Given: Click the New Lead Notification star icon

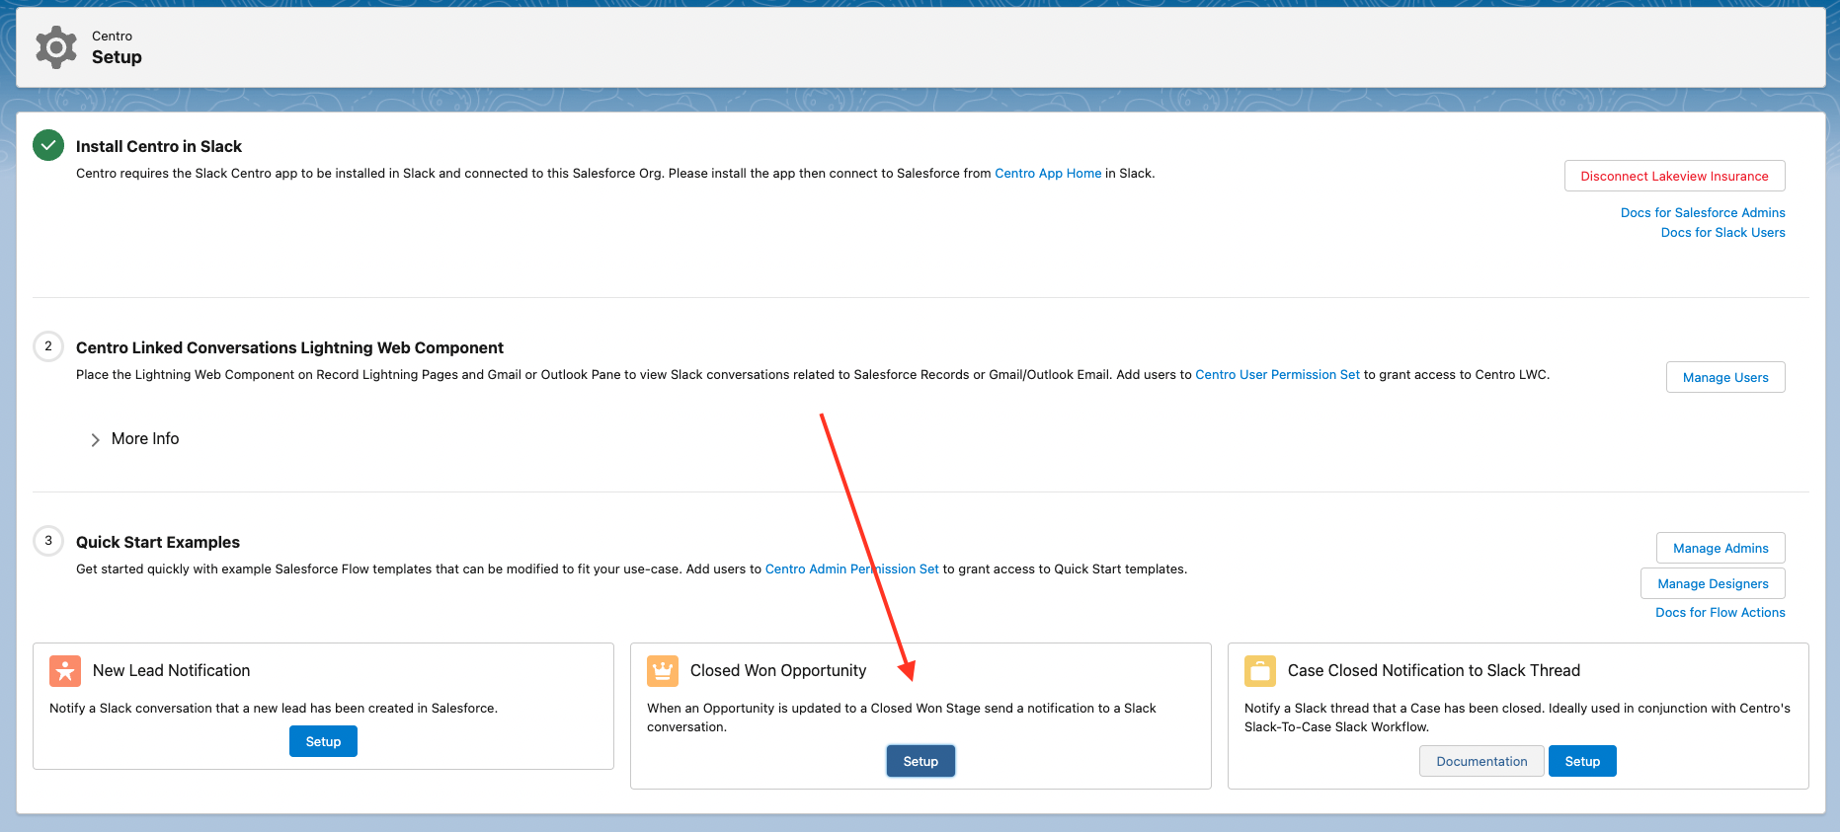Looking at the screenshot, I should pos(65,671).
